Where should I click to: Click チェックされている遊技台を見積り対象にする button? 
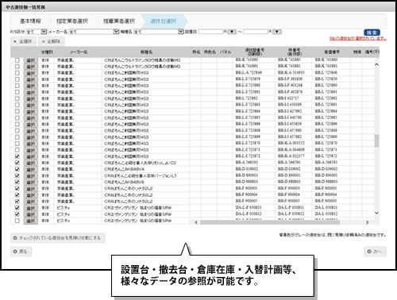point(58,238)
